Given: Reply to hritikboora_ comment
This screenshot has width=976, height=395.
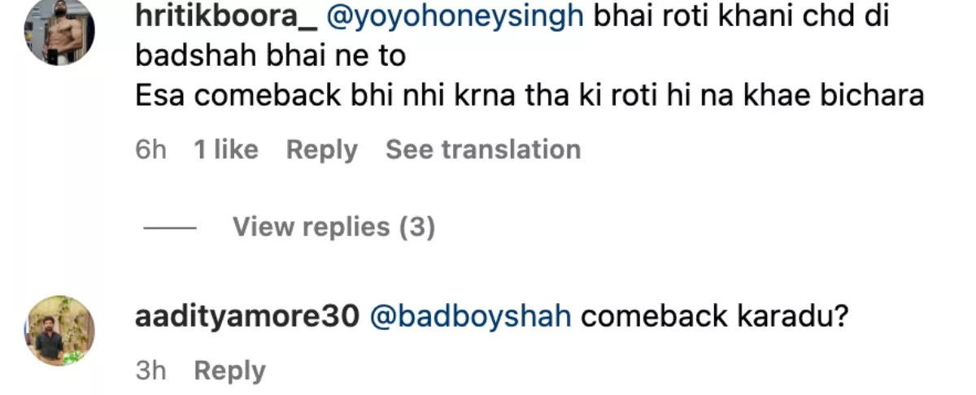Looking at the screenshot, I should click(322, 150).
